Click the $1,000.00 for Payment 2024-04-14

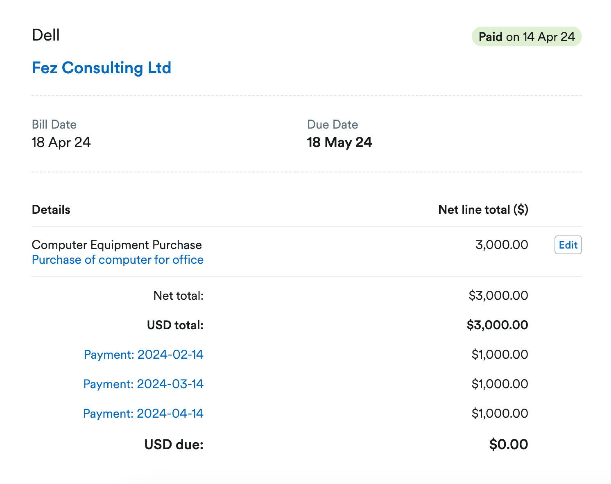500,414
